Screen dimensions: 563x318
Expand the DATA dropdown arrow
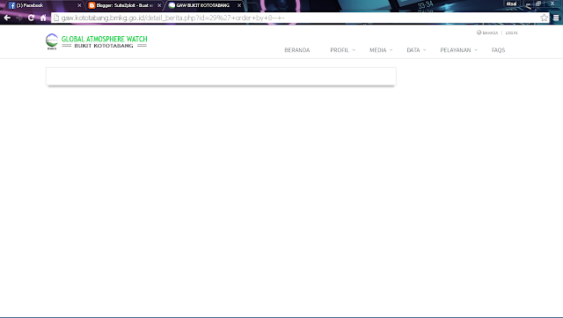(424, 50)
